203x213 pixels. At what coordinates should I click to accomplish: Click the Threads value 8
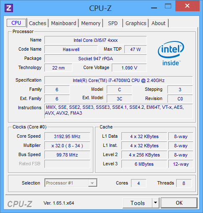(x=184, y=183)
